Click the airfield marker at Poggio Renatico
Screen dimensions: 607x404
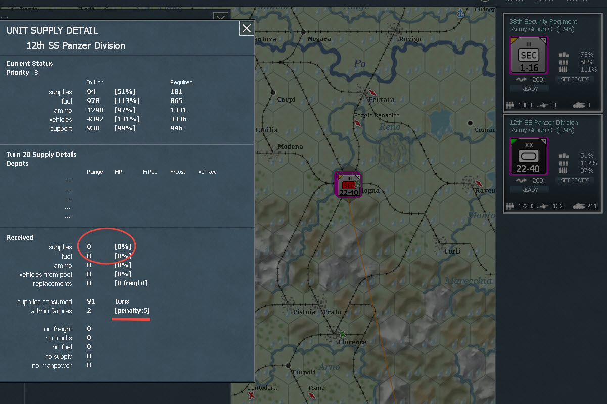click(358, 123)
